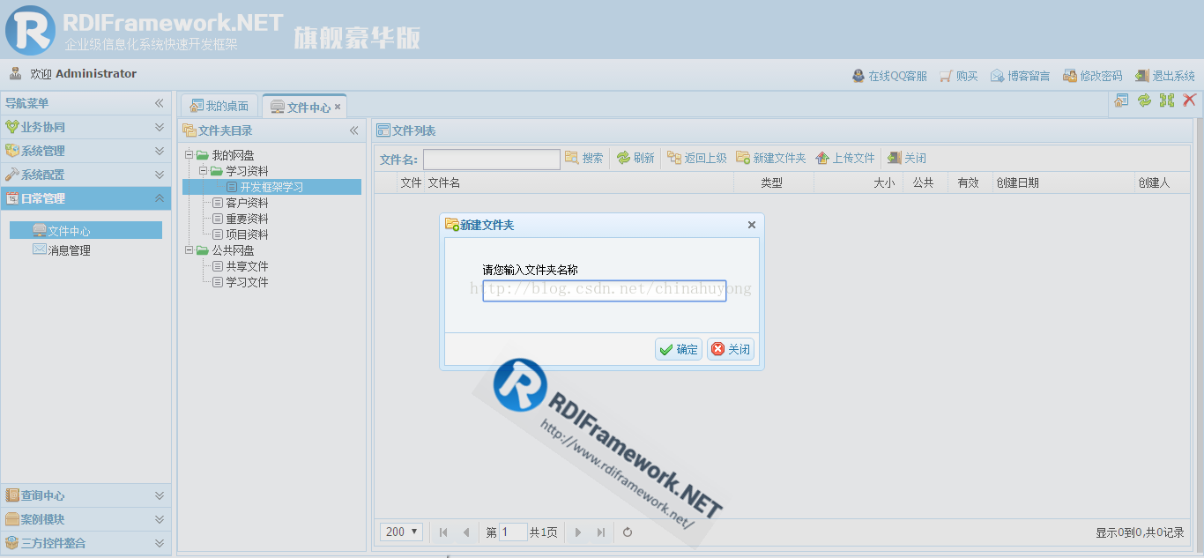Click 修改密码 to change the password

[x=1092, y=76]
